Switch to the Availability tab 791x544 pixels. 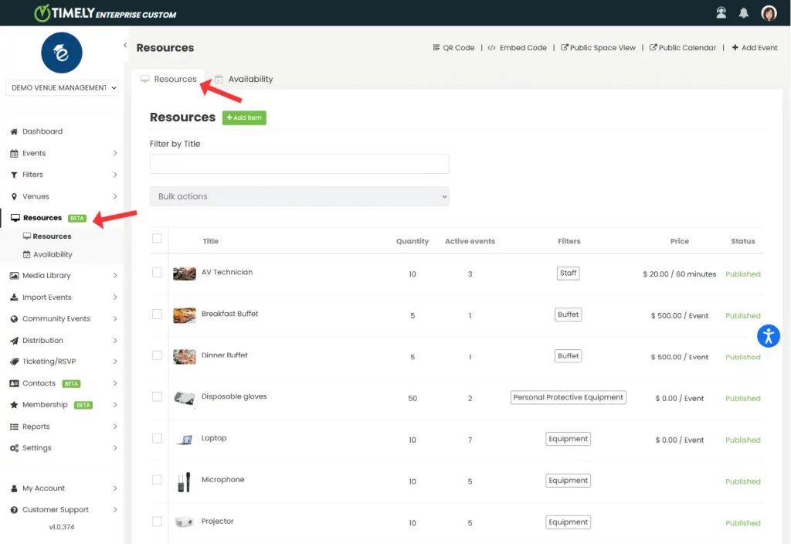click(x=244, y=80)
